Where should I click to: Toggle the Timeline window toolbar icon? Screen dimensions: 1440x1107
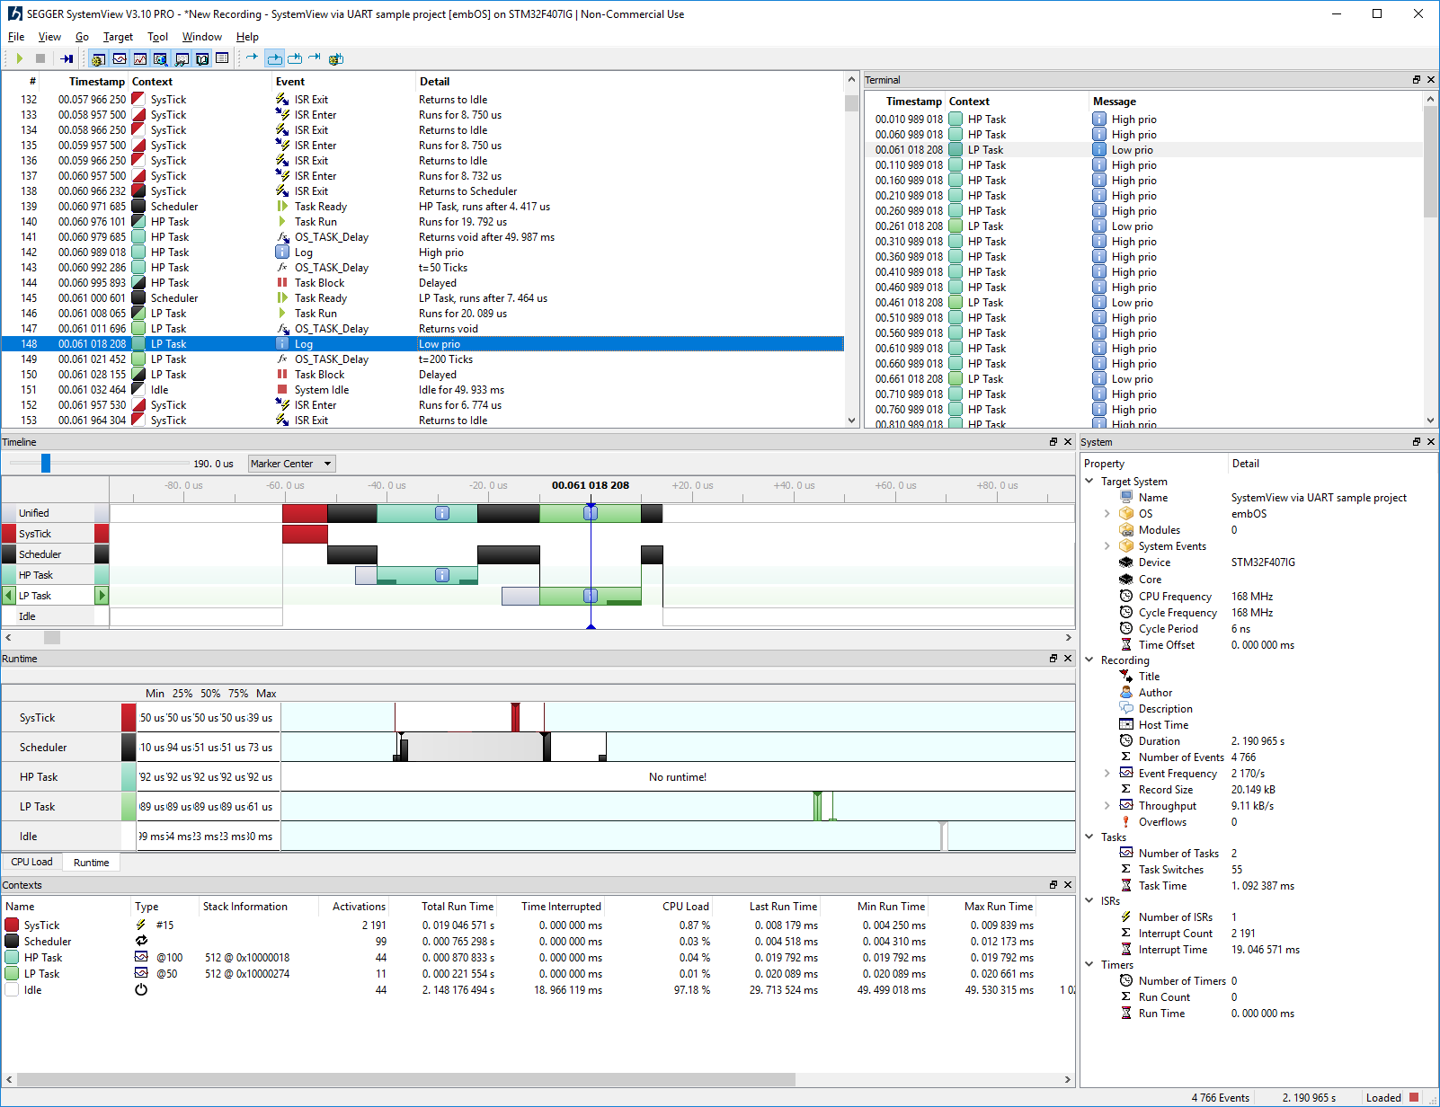pyautogui.click(x=120, y=59)
